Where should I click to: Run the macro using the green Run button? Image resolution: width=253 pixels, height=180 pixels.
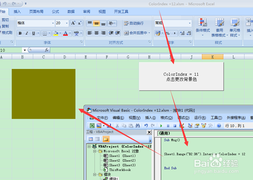click(161, 125)
